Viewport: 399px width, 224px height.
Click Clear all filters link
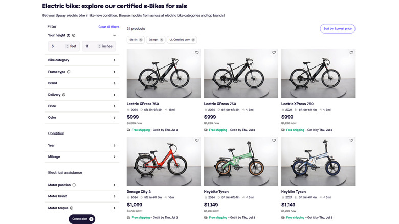[108, 27]
